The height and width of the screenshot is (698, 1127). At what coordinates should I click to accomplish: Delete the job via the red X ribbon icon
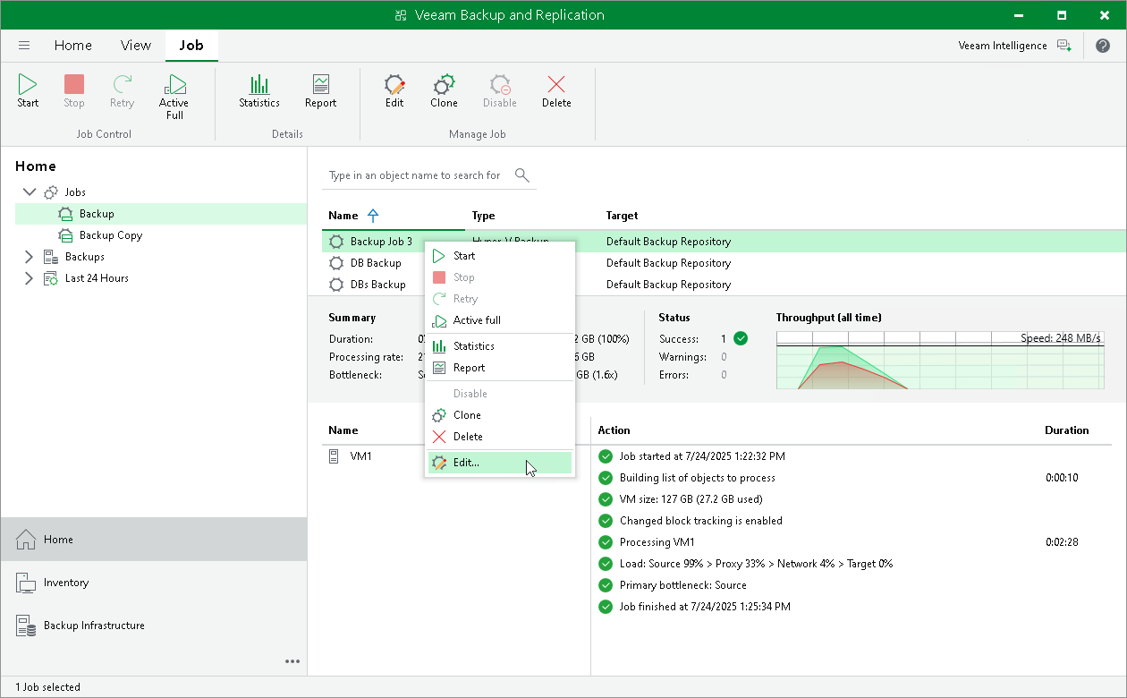coord(556,91)
